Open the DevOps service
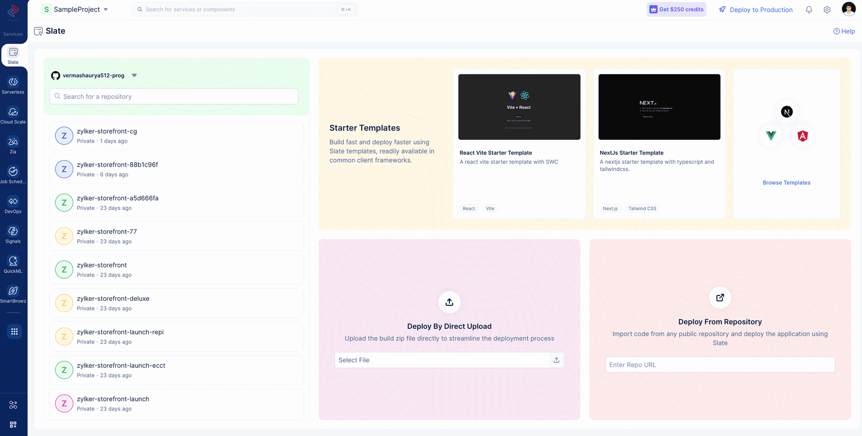 pyautogui.click(x=13, y=205)
